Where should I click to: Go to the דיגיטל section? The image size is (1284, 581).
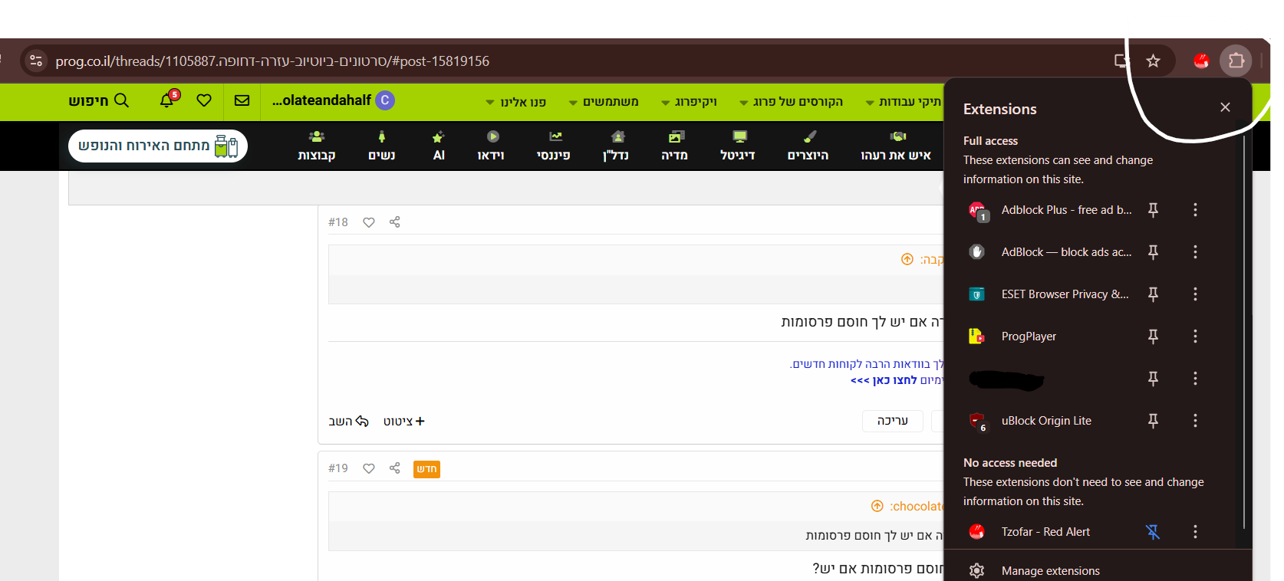(738, 146)
